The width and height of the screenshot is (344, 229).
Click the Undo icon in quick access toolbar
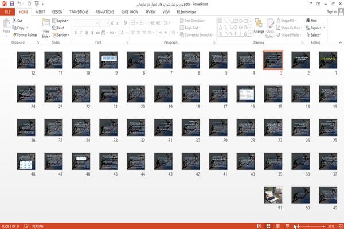pyautogui.click(x=19, y=4)
